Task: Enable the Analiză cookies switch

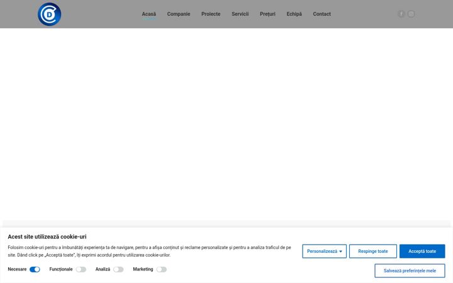Action: point(118,269)
